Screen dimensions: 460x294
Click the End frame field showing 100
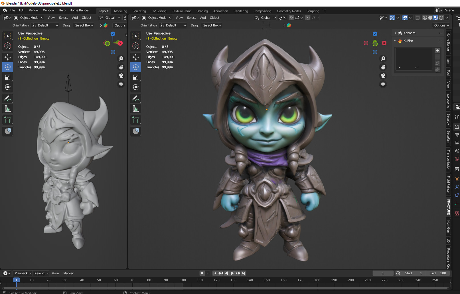pyautogui.click(x=438, y=273)
